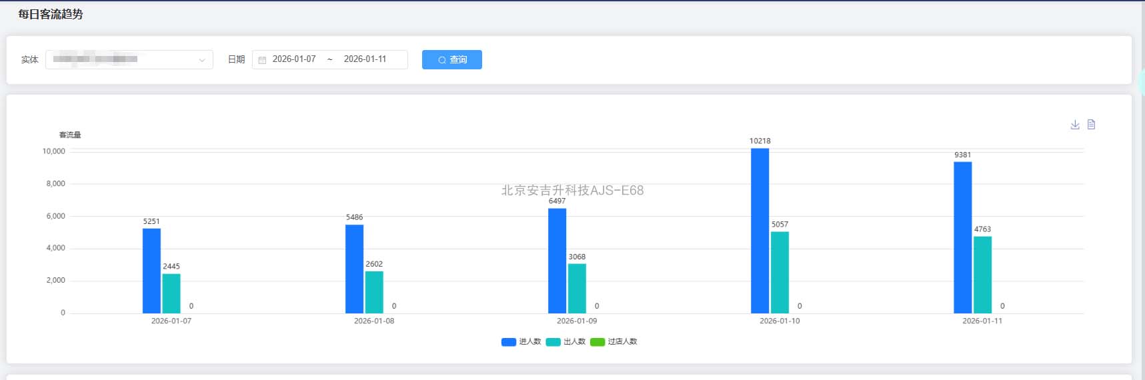Click the download chart image icon
This screenshot has height=380, width=1145.
click(1074, 125)
